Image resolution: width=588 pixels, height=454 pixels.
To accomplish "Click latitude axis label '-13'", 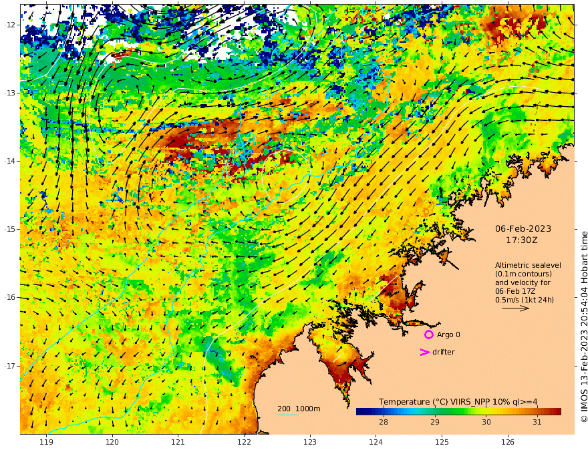I will point(10,93).
